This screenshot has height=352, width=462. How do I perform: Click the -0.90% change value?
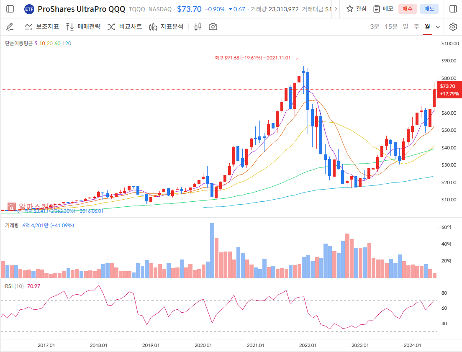pyautogui.click(x=215, y=10)
